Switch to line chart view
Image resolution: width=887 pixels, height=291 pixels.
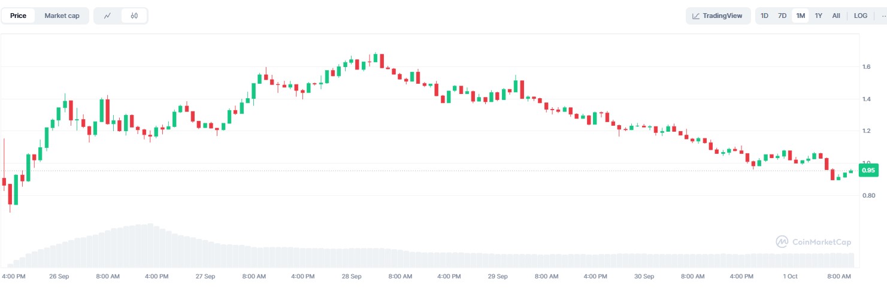pyautogui.click(x=107, y=16)
